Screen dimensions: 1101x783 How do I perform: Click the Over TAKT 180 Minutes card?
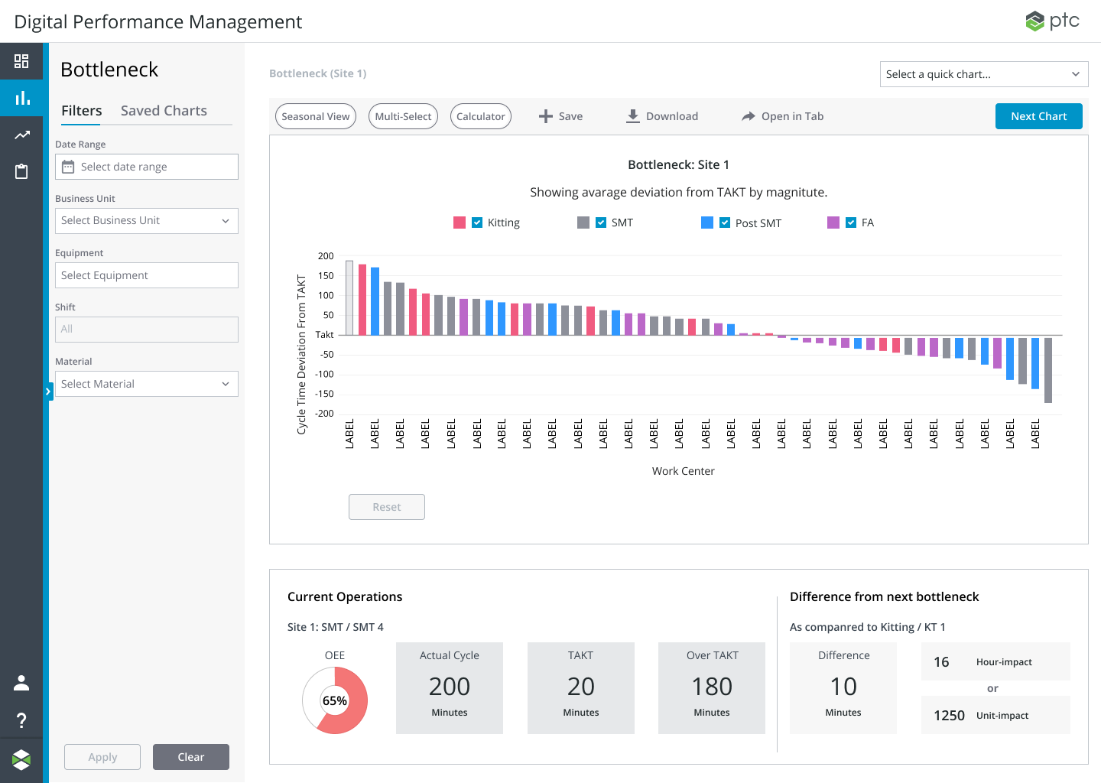tap(712, 688)
